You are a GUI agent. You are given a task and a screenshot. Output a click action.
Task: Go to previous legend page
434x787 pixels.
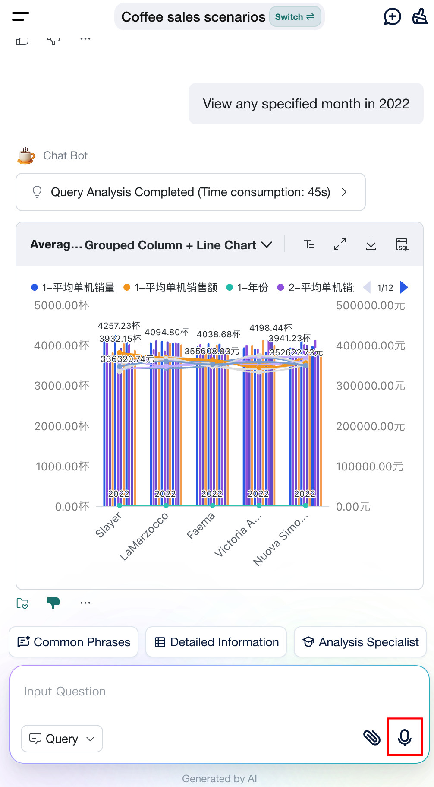click(367, 287)
